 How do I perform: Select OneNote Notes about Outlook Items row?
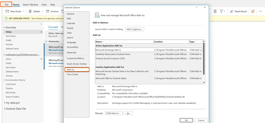[x=149, y=54]
